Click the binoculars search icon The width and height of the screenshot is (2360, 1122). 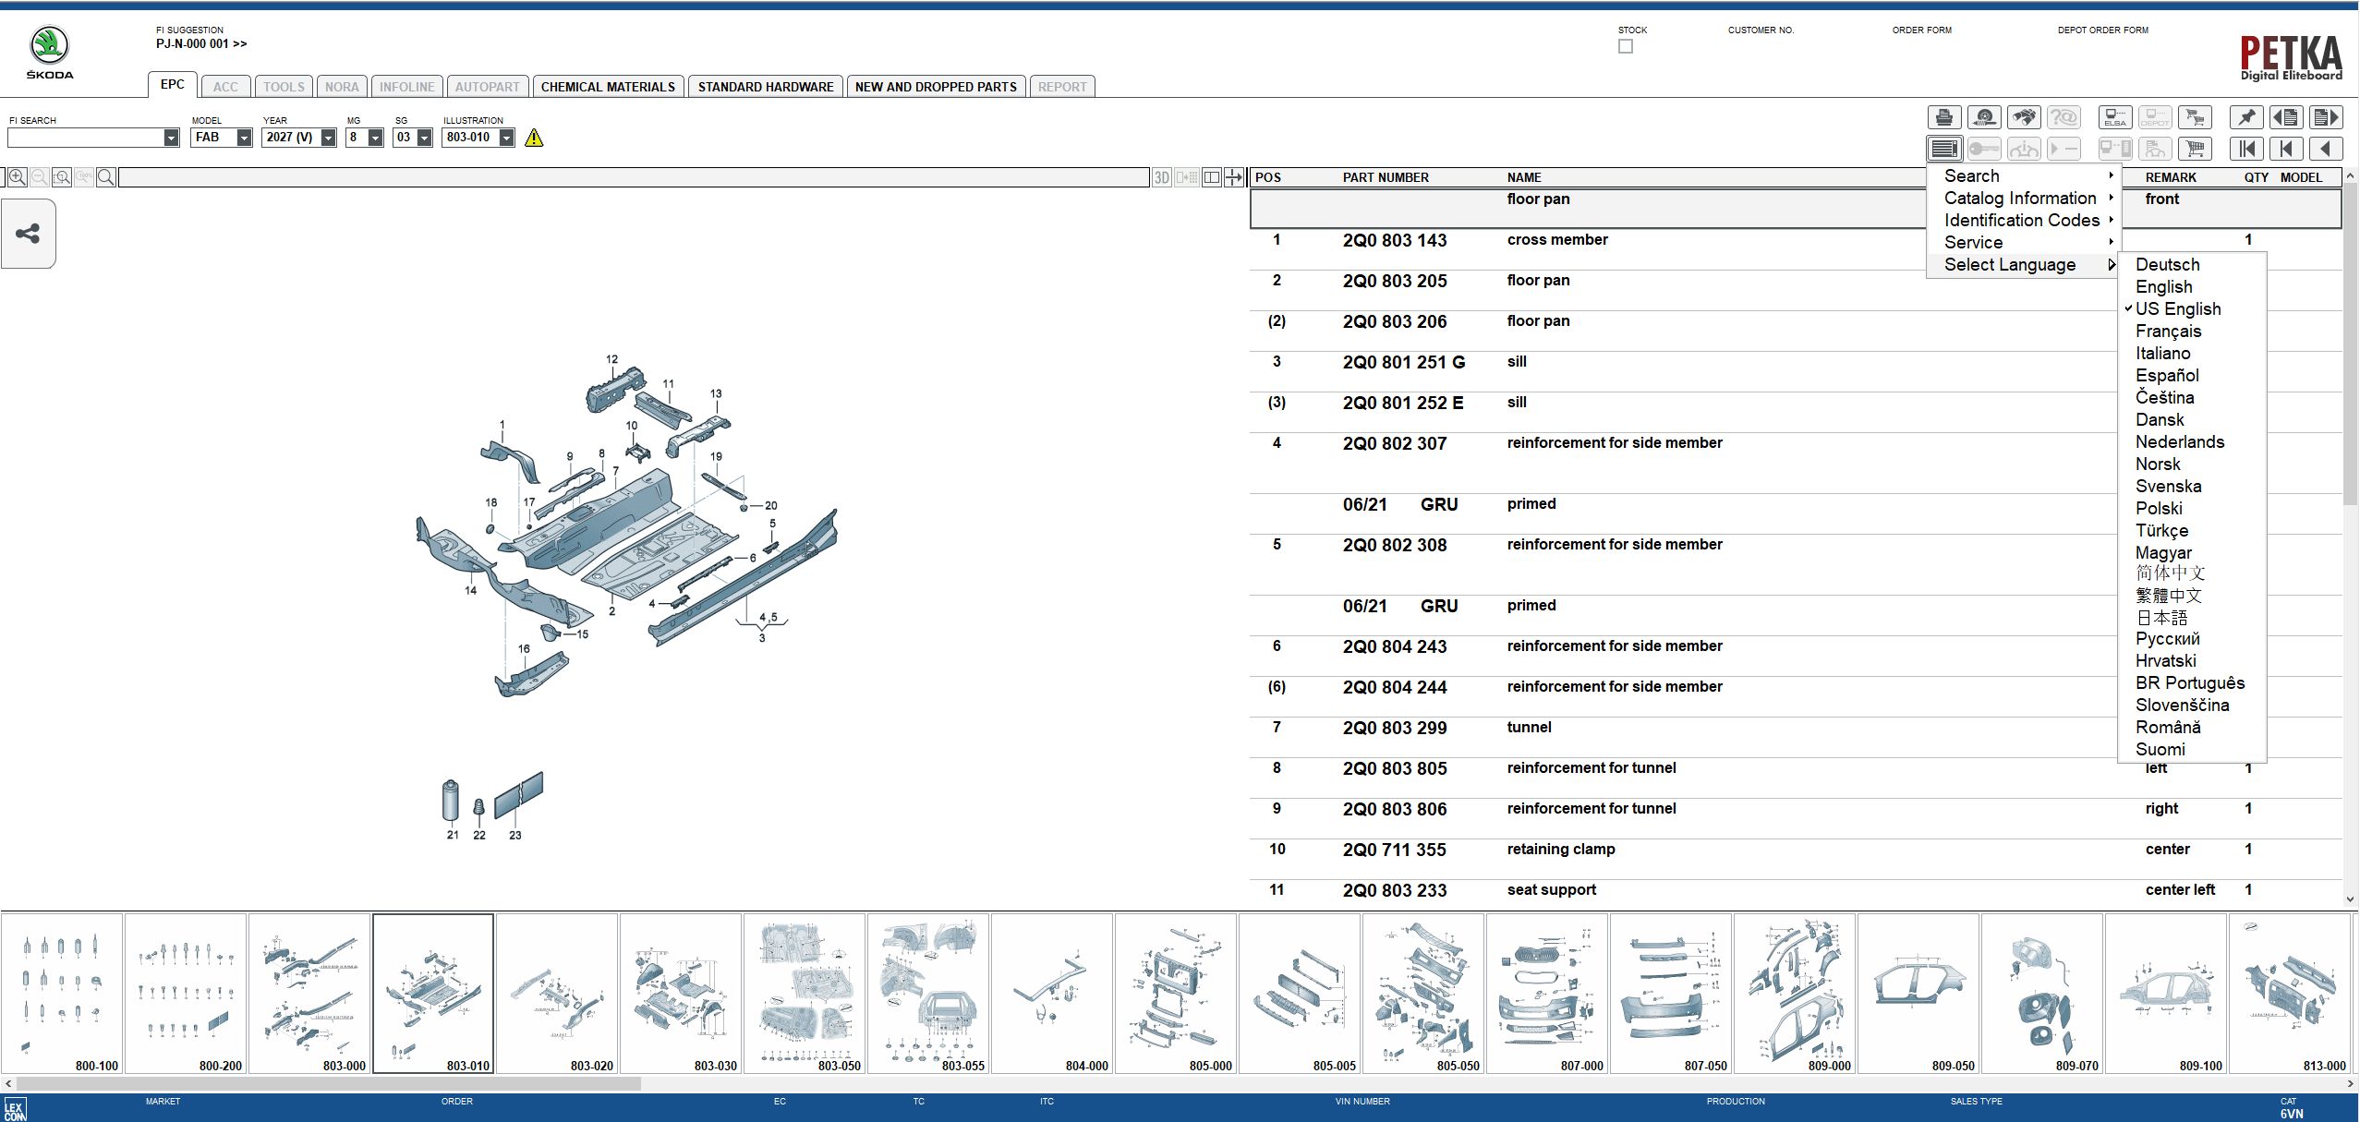click(2024, 117)
